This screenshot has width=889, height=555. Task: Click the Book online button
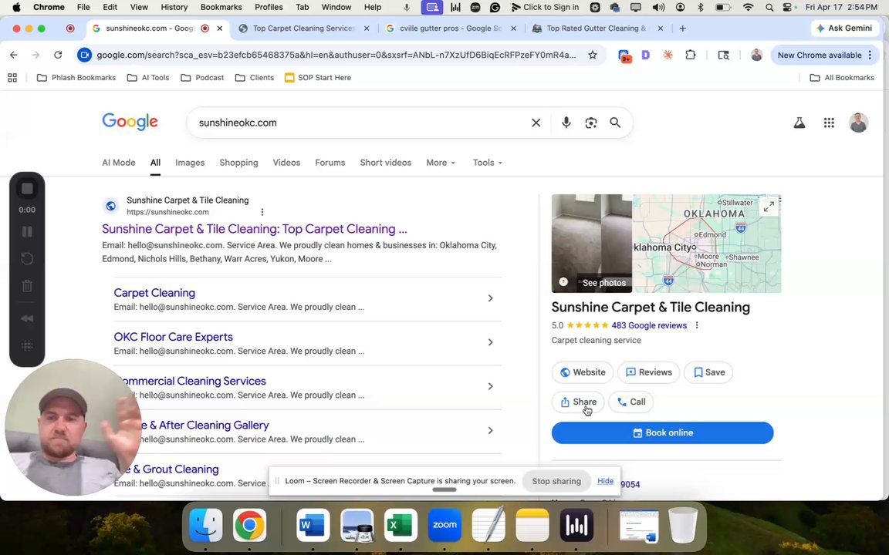click(662, 432)
